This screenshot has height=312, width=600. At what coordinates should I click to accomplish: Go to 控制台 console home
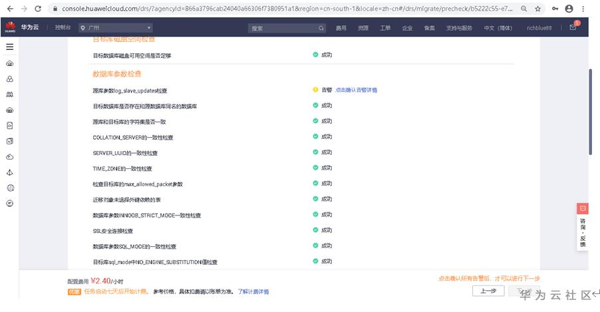[63, 27]
